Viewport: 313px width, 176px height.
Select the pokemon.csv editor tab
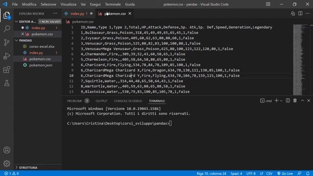115,14
